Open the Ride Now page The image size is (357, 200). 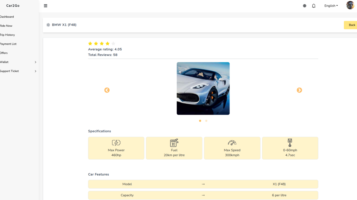[6, 26]
